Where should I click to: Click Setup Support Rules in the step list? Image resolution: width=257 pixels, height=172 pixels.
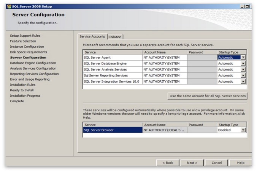[x=25, y=36]
